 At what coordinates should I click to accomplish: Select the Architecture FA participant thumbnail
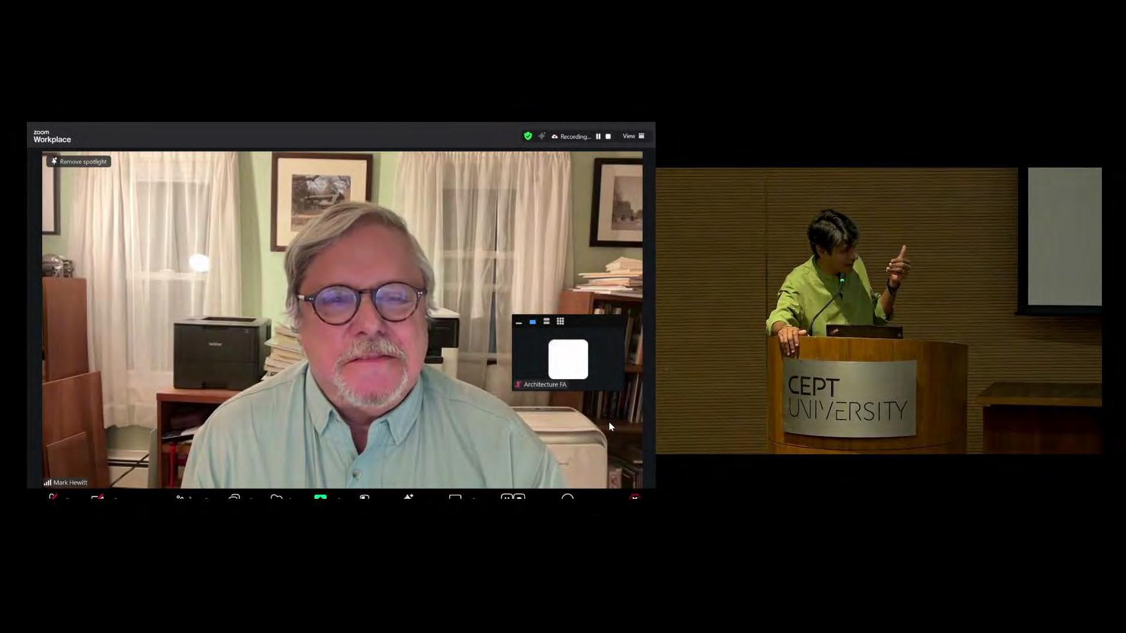click(x=568, y=359)
